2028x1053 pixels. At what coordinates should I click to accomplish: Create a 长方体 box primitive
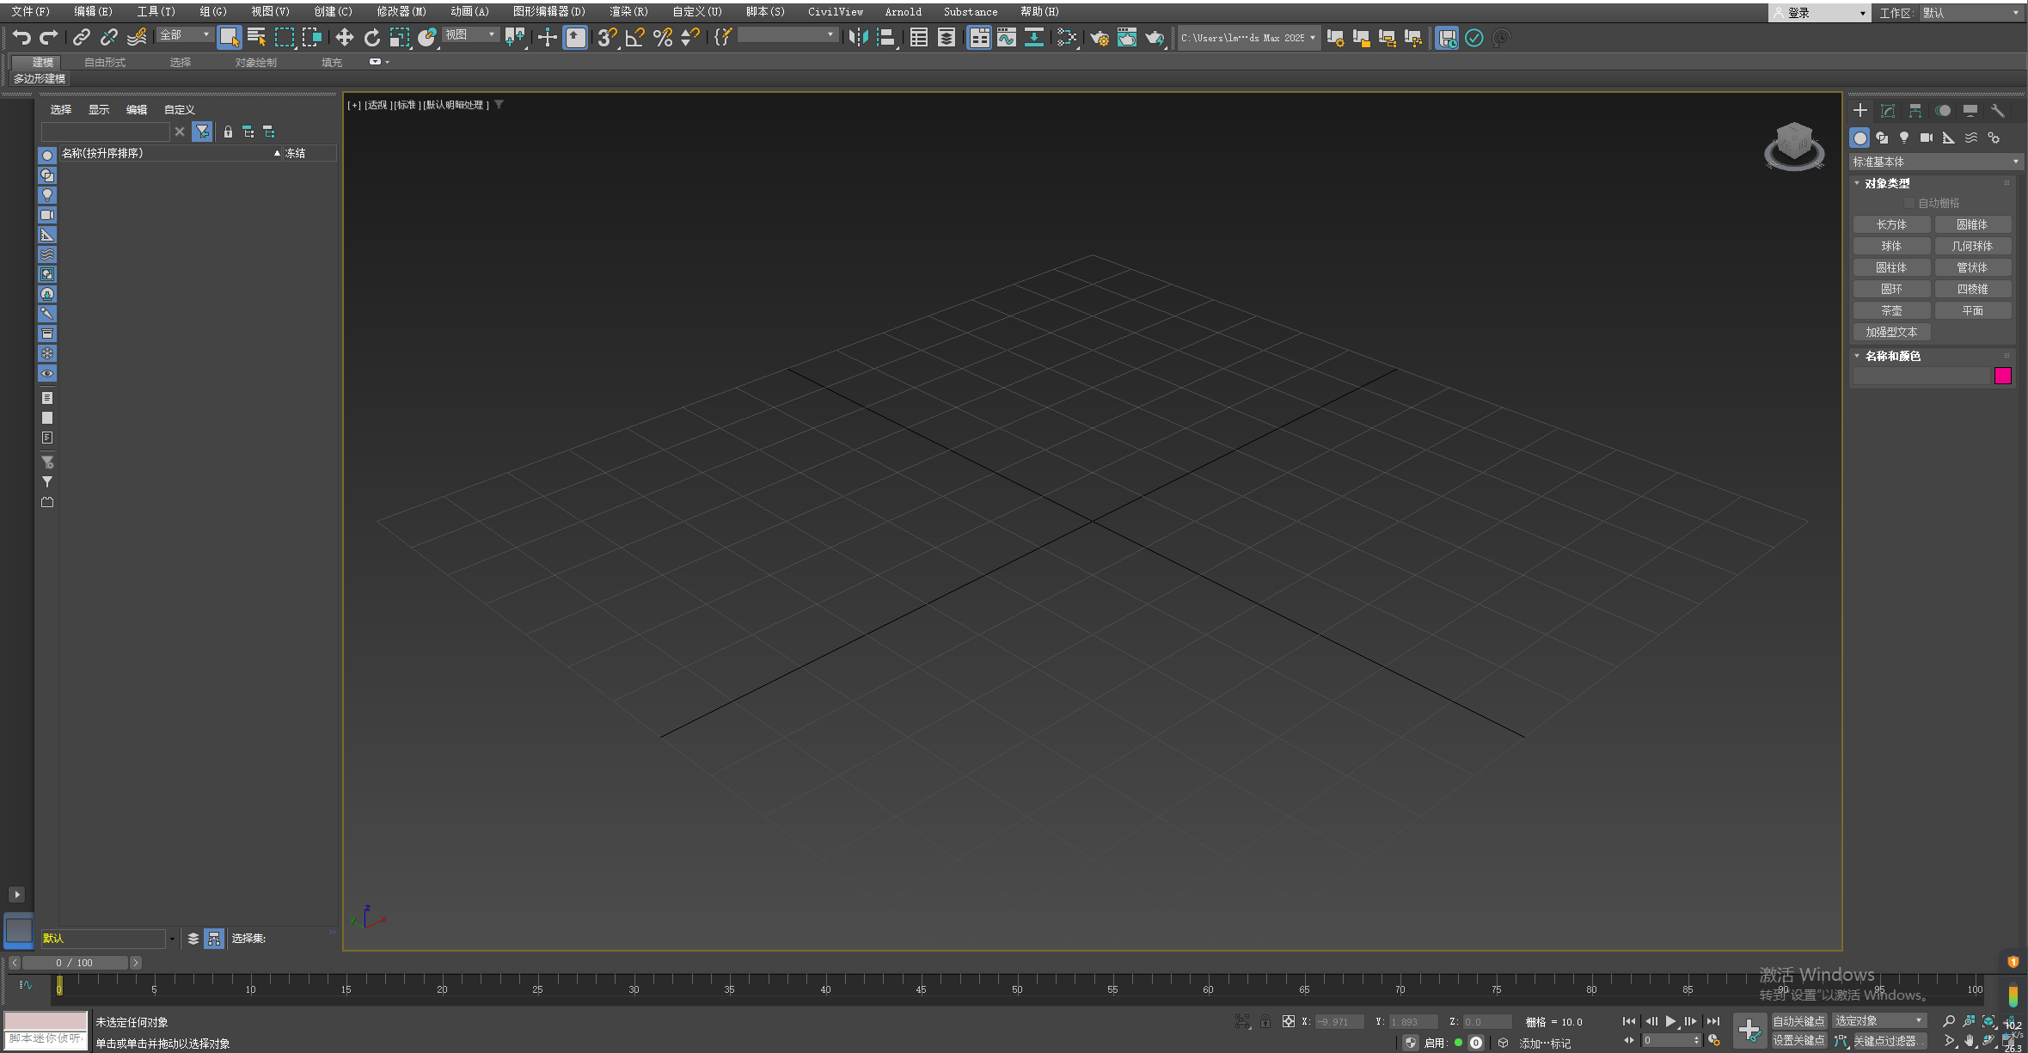tap(1891, 224)
